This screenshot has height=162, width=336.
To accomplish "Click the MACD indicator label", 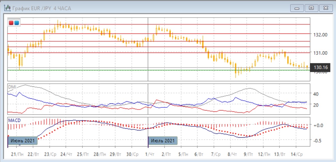I will click(14, 120).
